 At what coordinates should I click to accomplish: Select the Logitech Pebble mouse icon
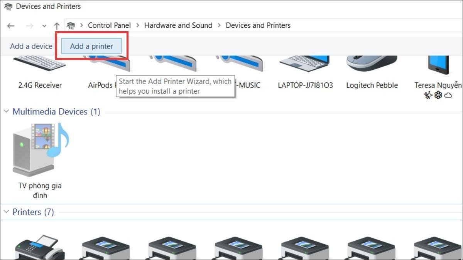[372, 62]
